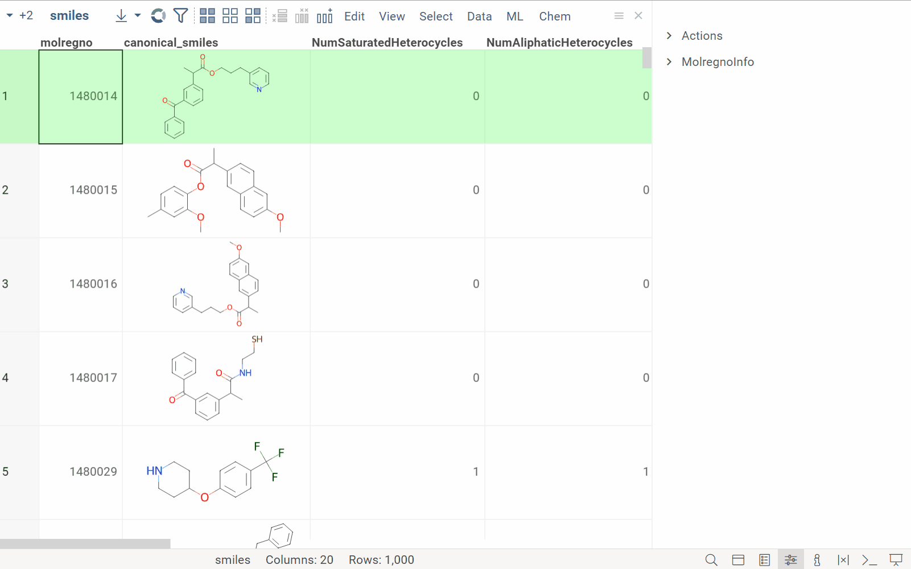Expand the MolregnoInfo section
This screenshot has height=569, width=911.
(717, 62)
